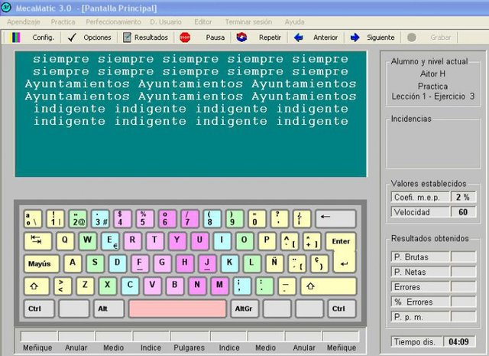Screen dimensions: 489x356
Task: Click the Alt key on virtual keyboard
Action: pos(108,309)
